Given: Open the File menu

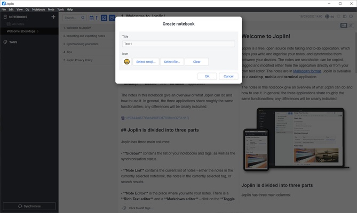Looking at the screenshot, I should (x=4, y=10).
